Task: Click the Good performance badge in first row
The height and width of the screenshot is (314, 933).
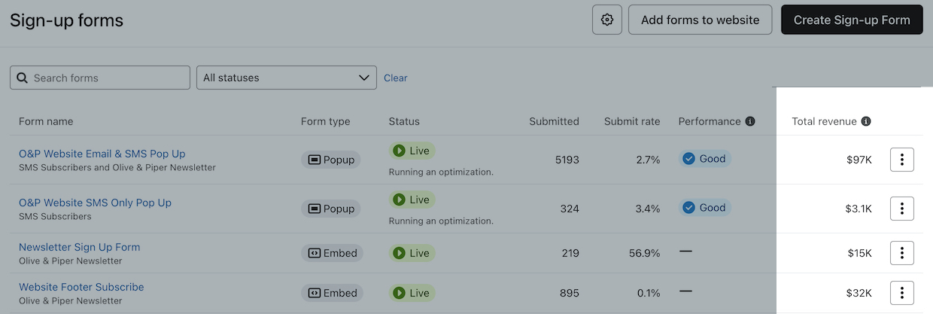Action: click(704, 159)
